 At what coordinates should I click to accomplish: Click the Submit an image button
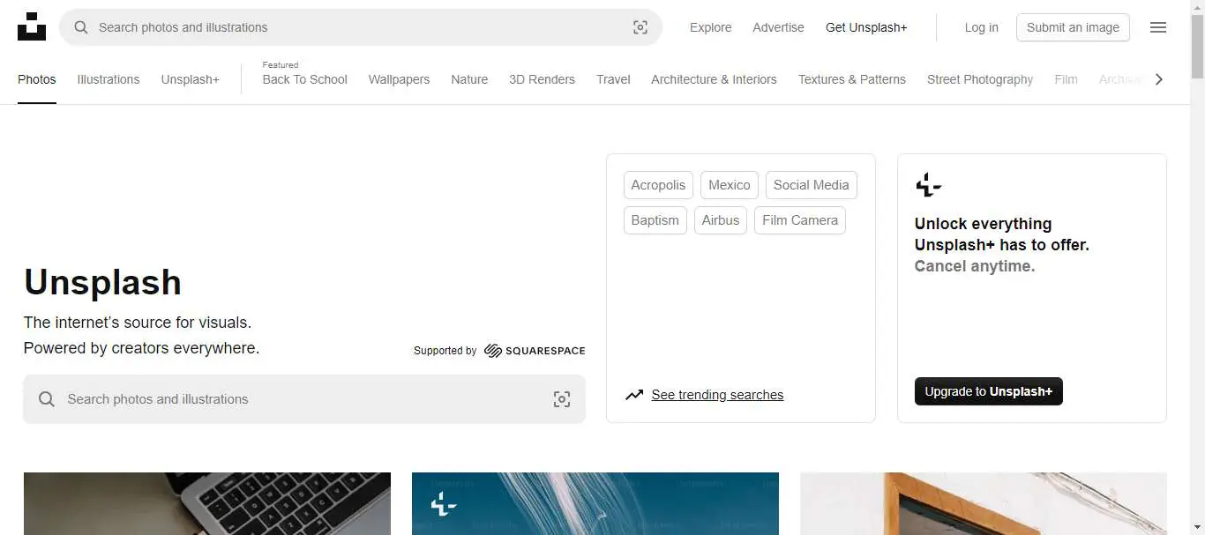tap(1073, 27)
